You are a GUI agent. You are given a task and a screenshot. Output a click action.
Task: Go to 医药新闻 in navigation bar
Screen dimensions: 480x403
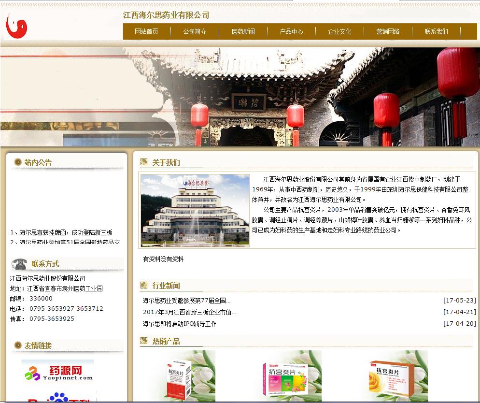click(243, 31)
